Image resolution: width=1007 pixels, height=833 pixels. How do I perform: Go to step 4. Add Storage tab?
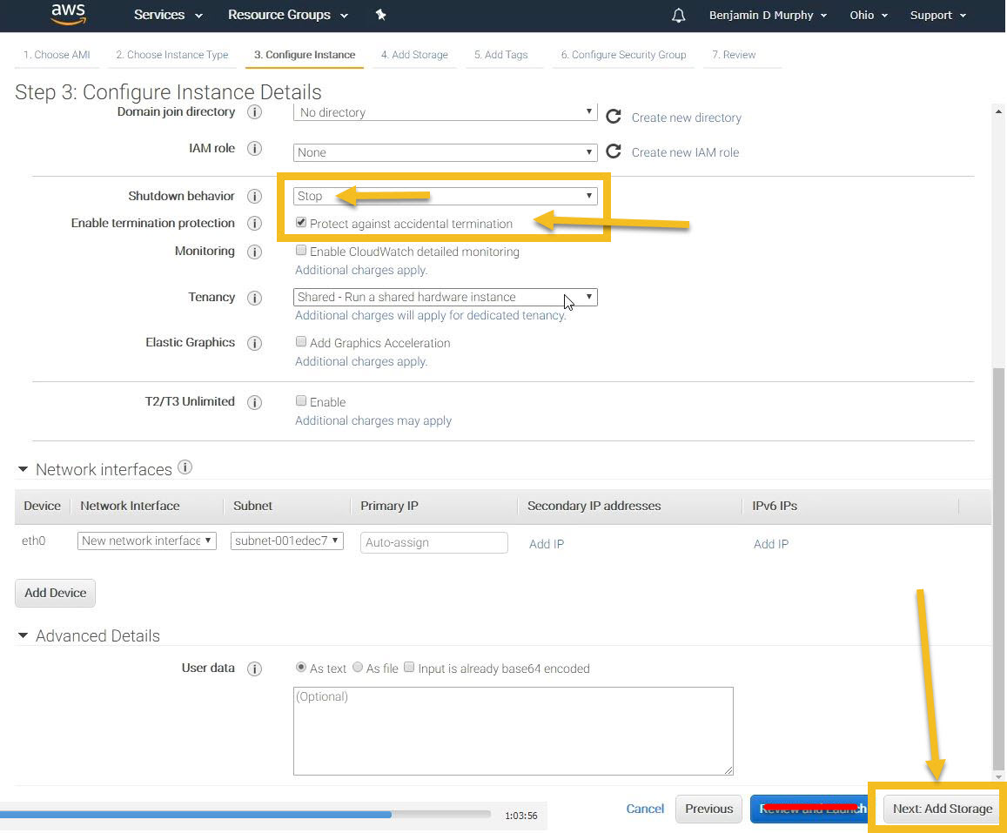tap(414, 55)
